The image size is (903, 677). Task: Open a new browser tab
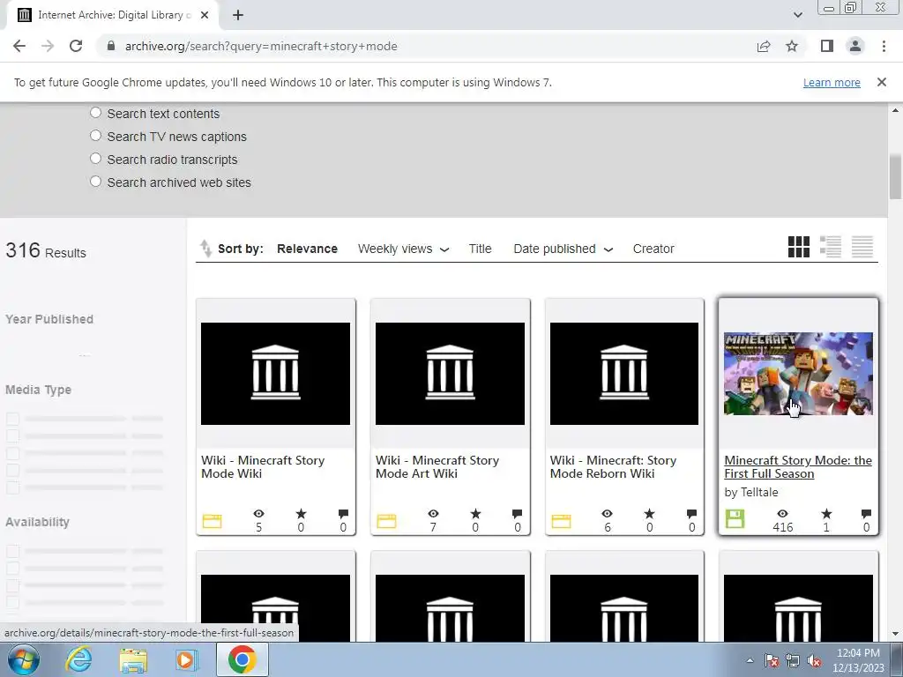point(238,15)
